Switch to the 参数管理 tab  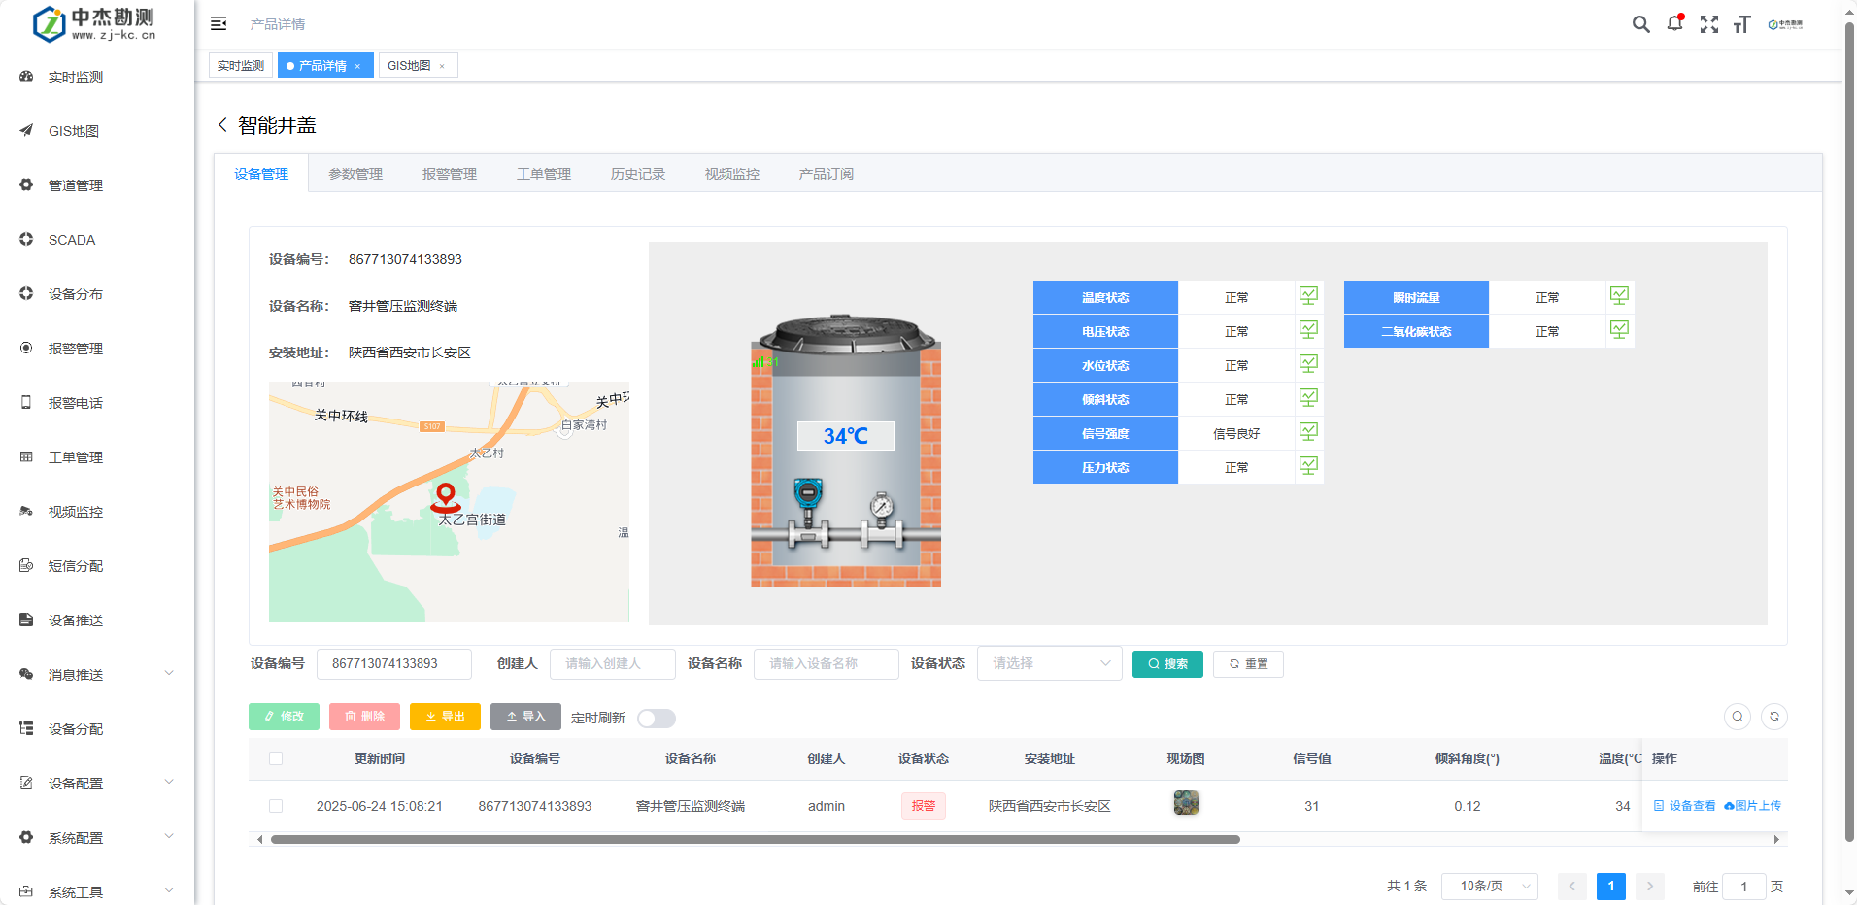(x=355, y=173)
